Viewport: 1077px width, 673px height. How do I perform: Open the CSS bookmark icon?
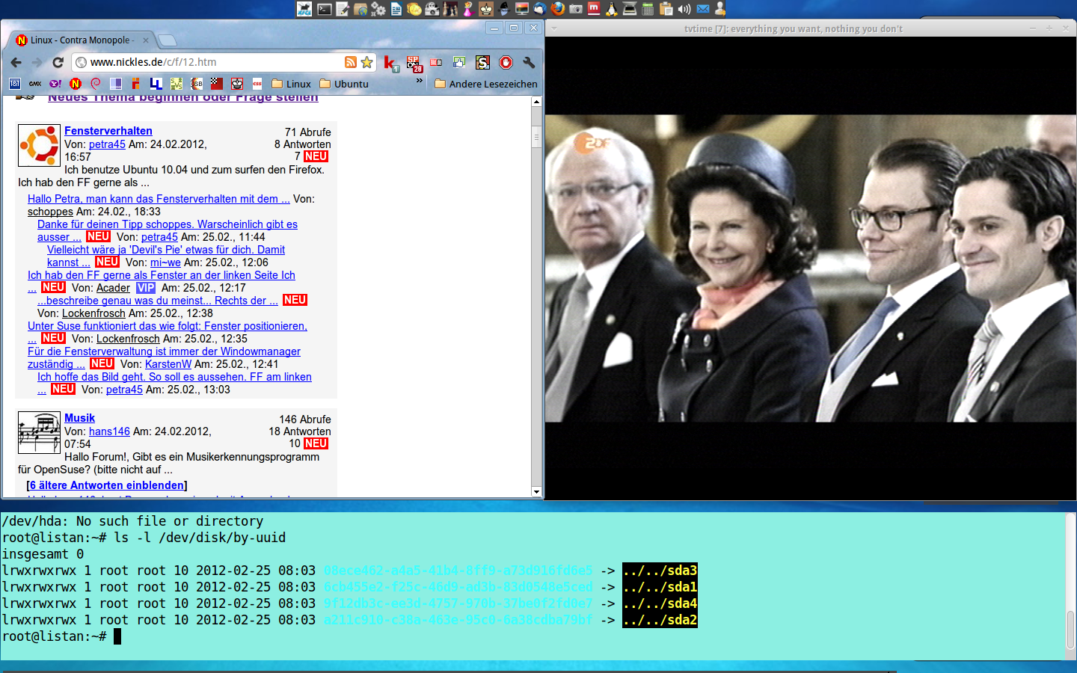(x=257, y=84)
